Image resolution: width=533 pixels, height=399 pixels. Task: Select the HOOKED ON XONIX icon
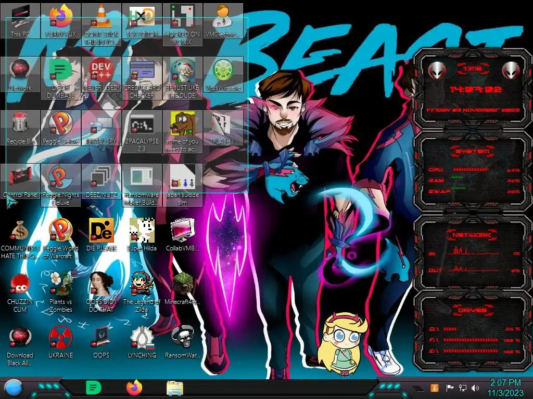[x=183, y=24]
